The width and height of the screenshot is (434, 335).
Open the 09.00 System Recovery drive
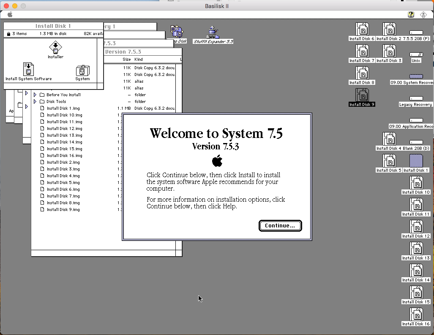click(416, 76)
